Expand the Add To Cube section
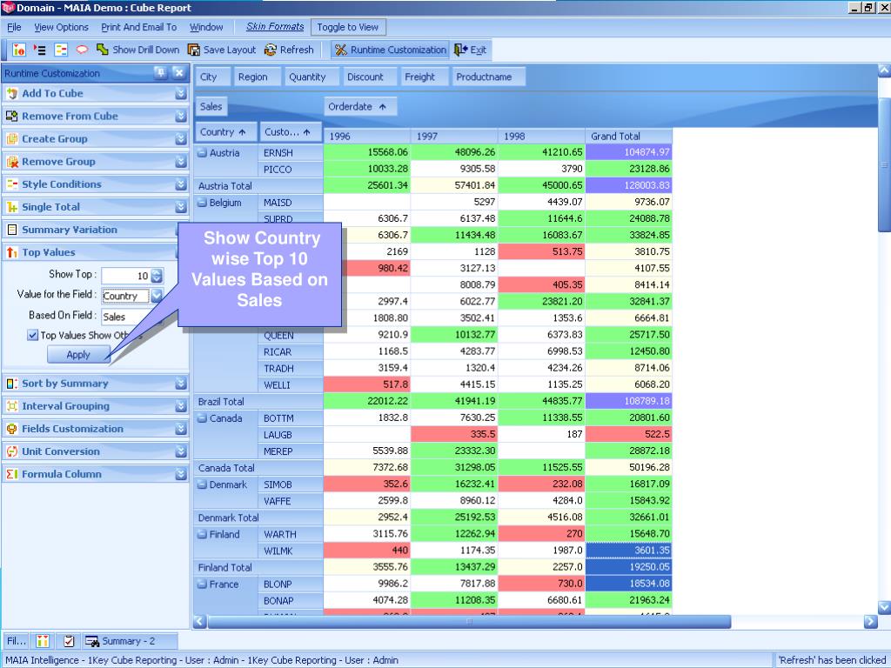The width and height of the screenshot is (891, 668). pyautogui.click(x=181, y=93)
